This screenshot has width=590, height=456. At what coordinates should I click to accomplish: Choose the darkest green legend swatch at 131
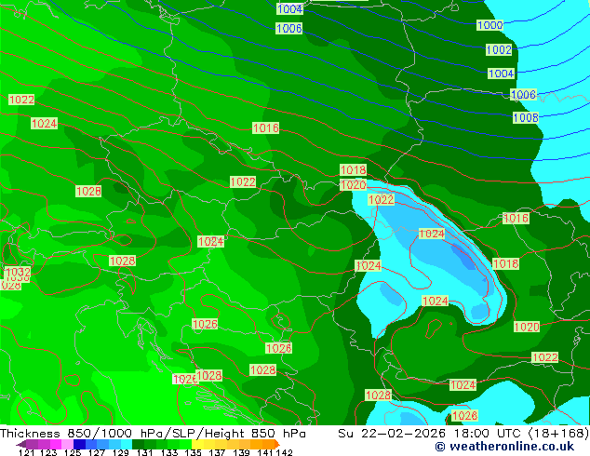[x=138, y=444]
